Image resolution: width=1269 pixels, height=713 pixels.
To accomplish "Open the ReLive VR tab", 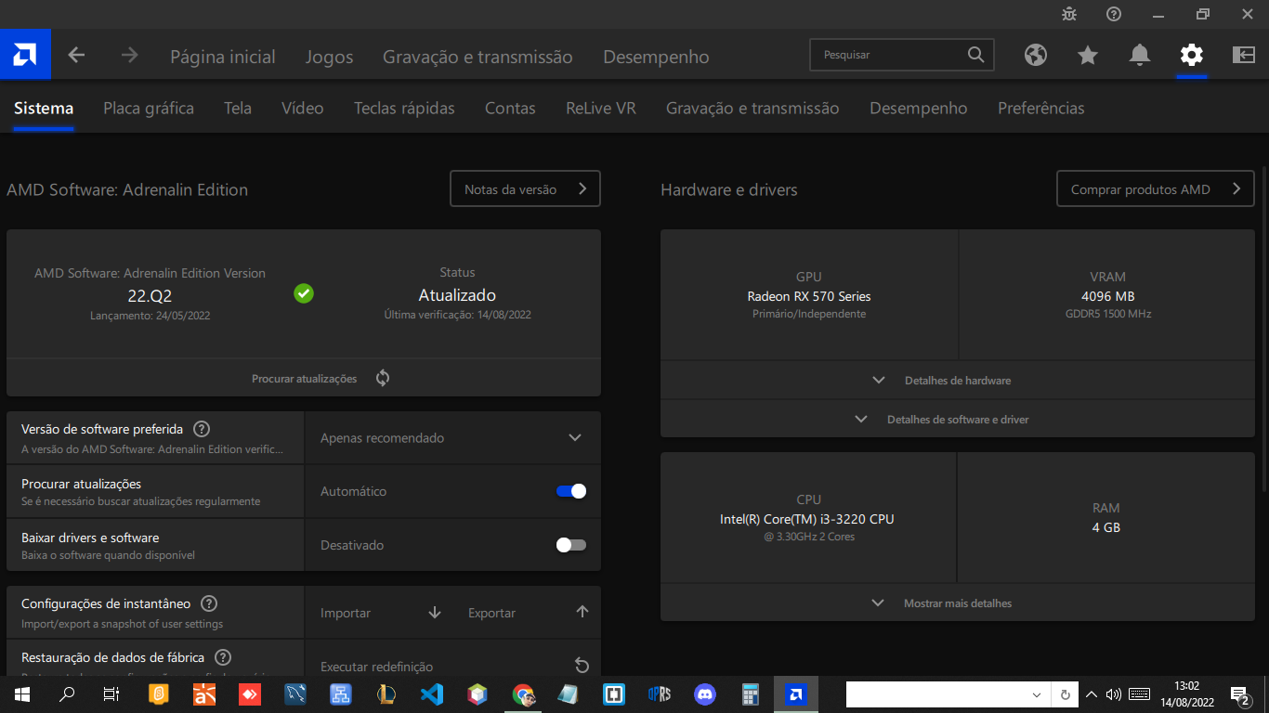I will (601, 108).
